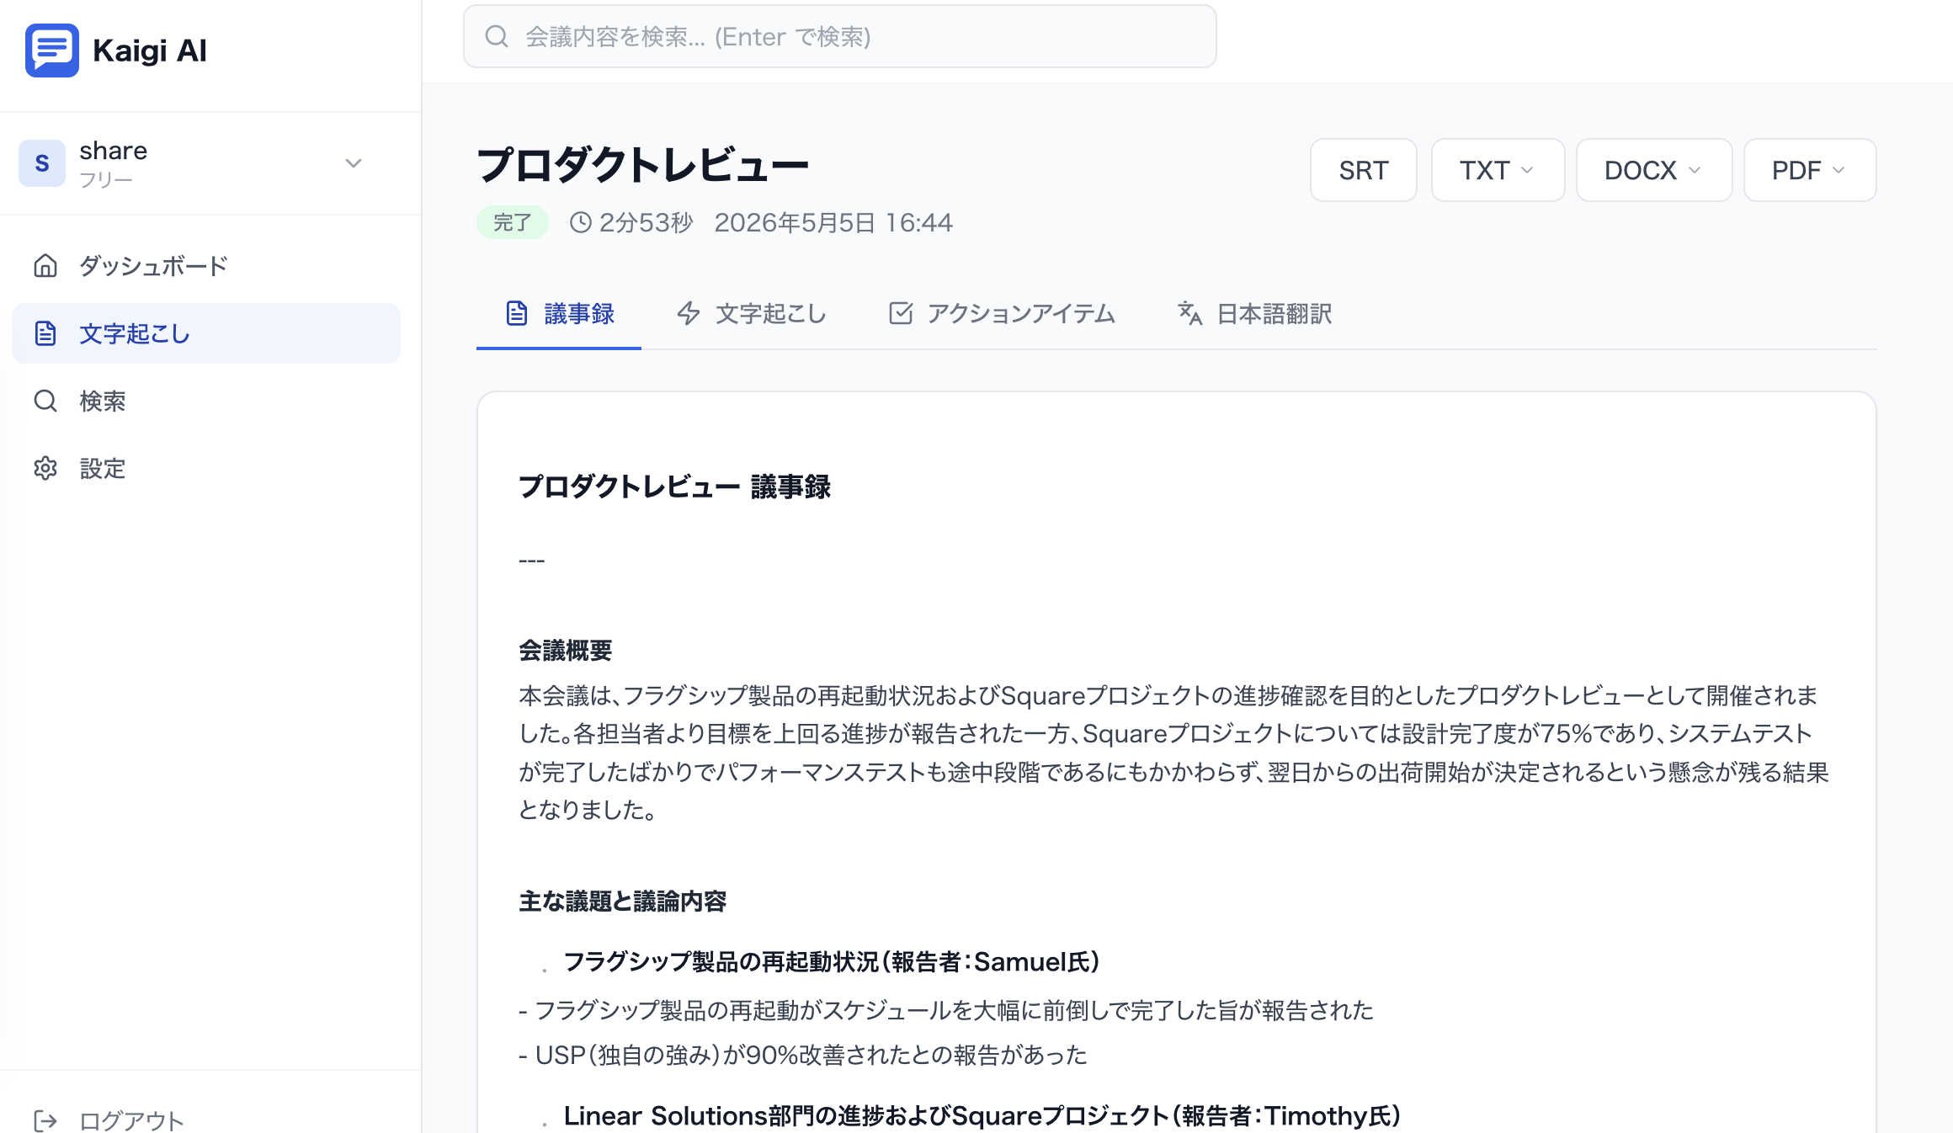The width and height of the screenshot is (1953, 1133).
Task: Click the ログアウト exit icon
Action: (45, 1121)
